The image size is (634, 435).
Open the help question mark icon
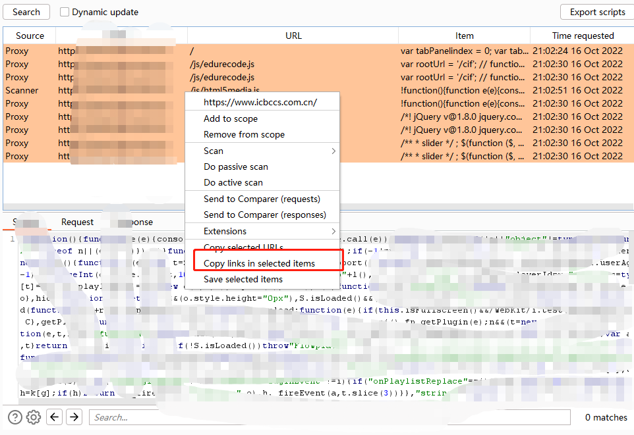[15, 417]
